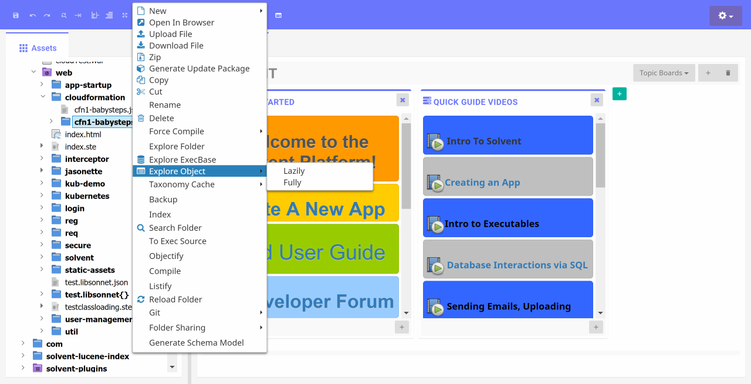Click the save icon in the toolbar
751x384 pixels.
[x=16, y=15]
